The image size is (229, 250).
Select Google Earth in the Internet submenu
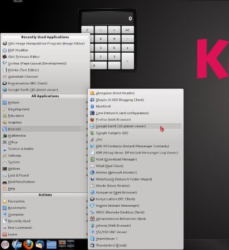[136, 126]
